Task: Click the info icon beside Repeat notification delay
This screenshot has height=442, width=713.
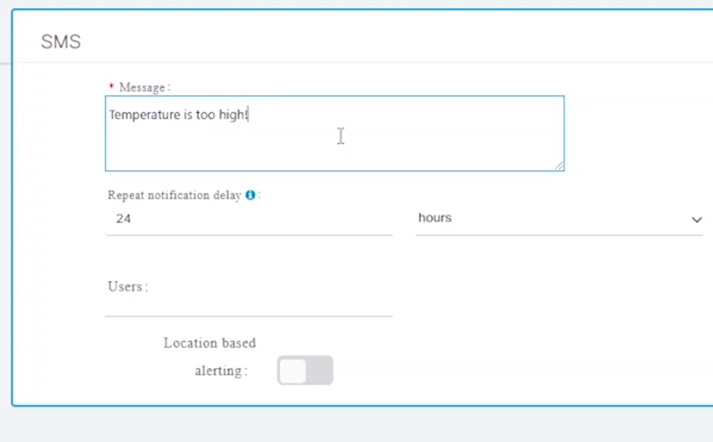Action: pyautogui.click(x=250, y=195)
